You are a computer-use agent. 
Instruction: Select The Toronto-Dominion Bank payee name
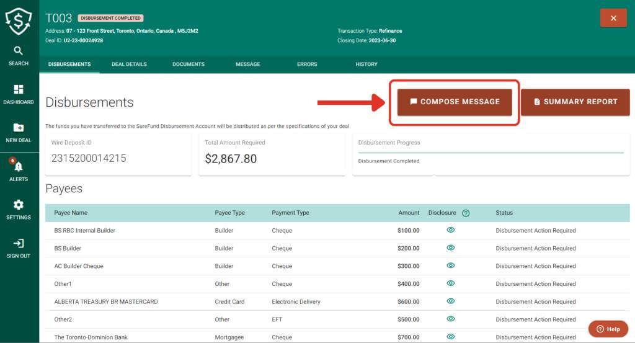91,337
